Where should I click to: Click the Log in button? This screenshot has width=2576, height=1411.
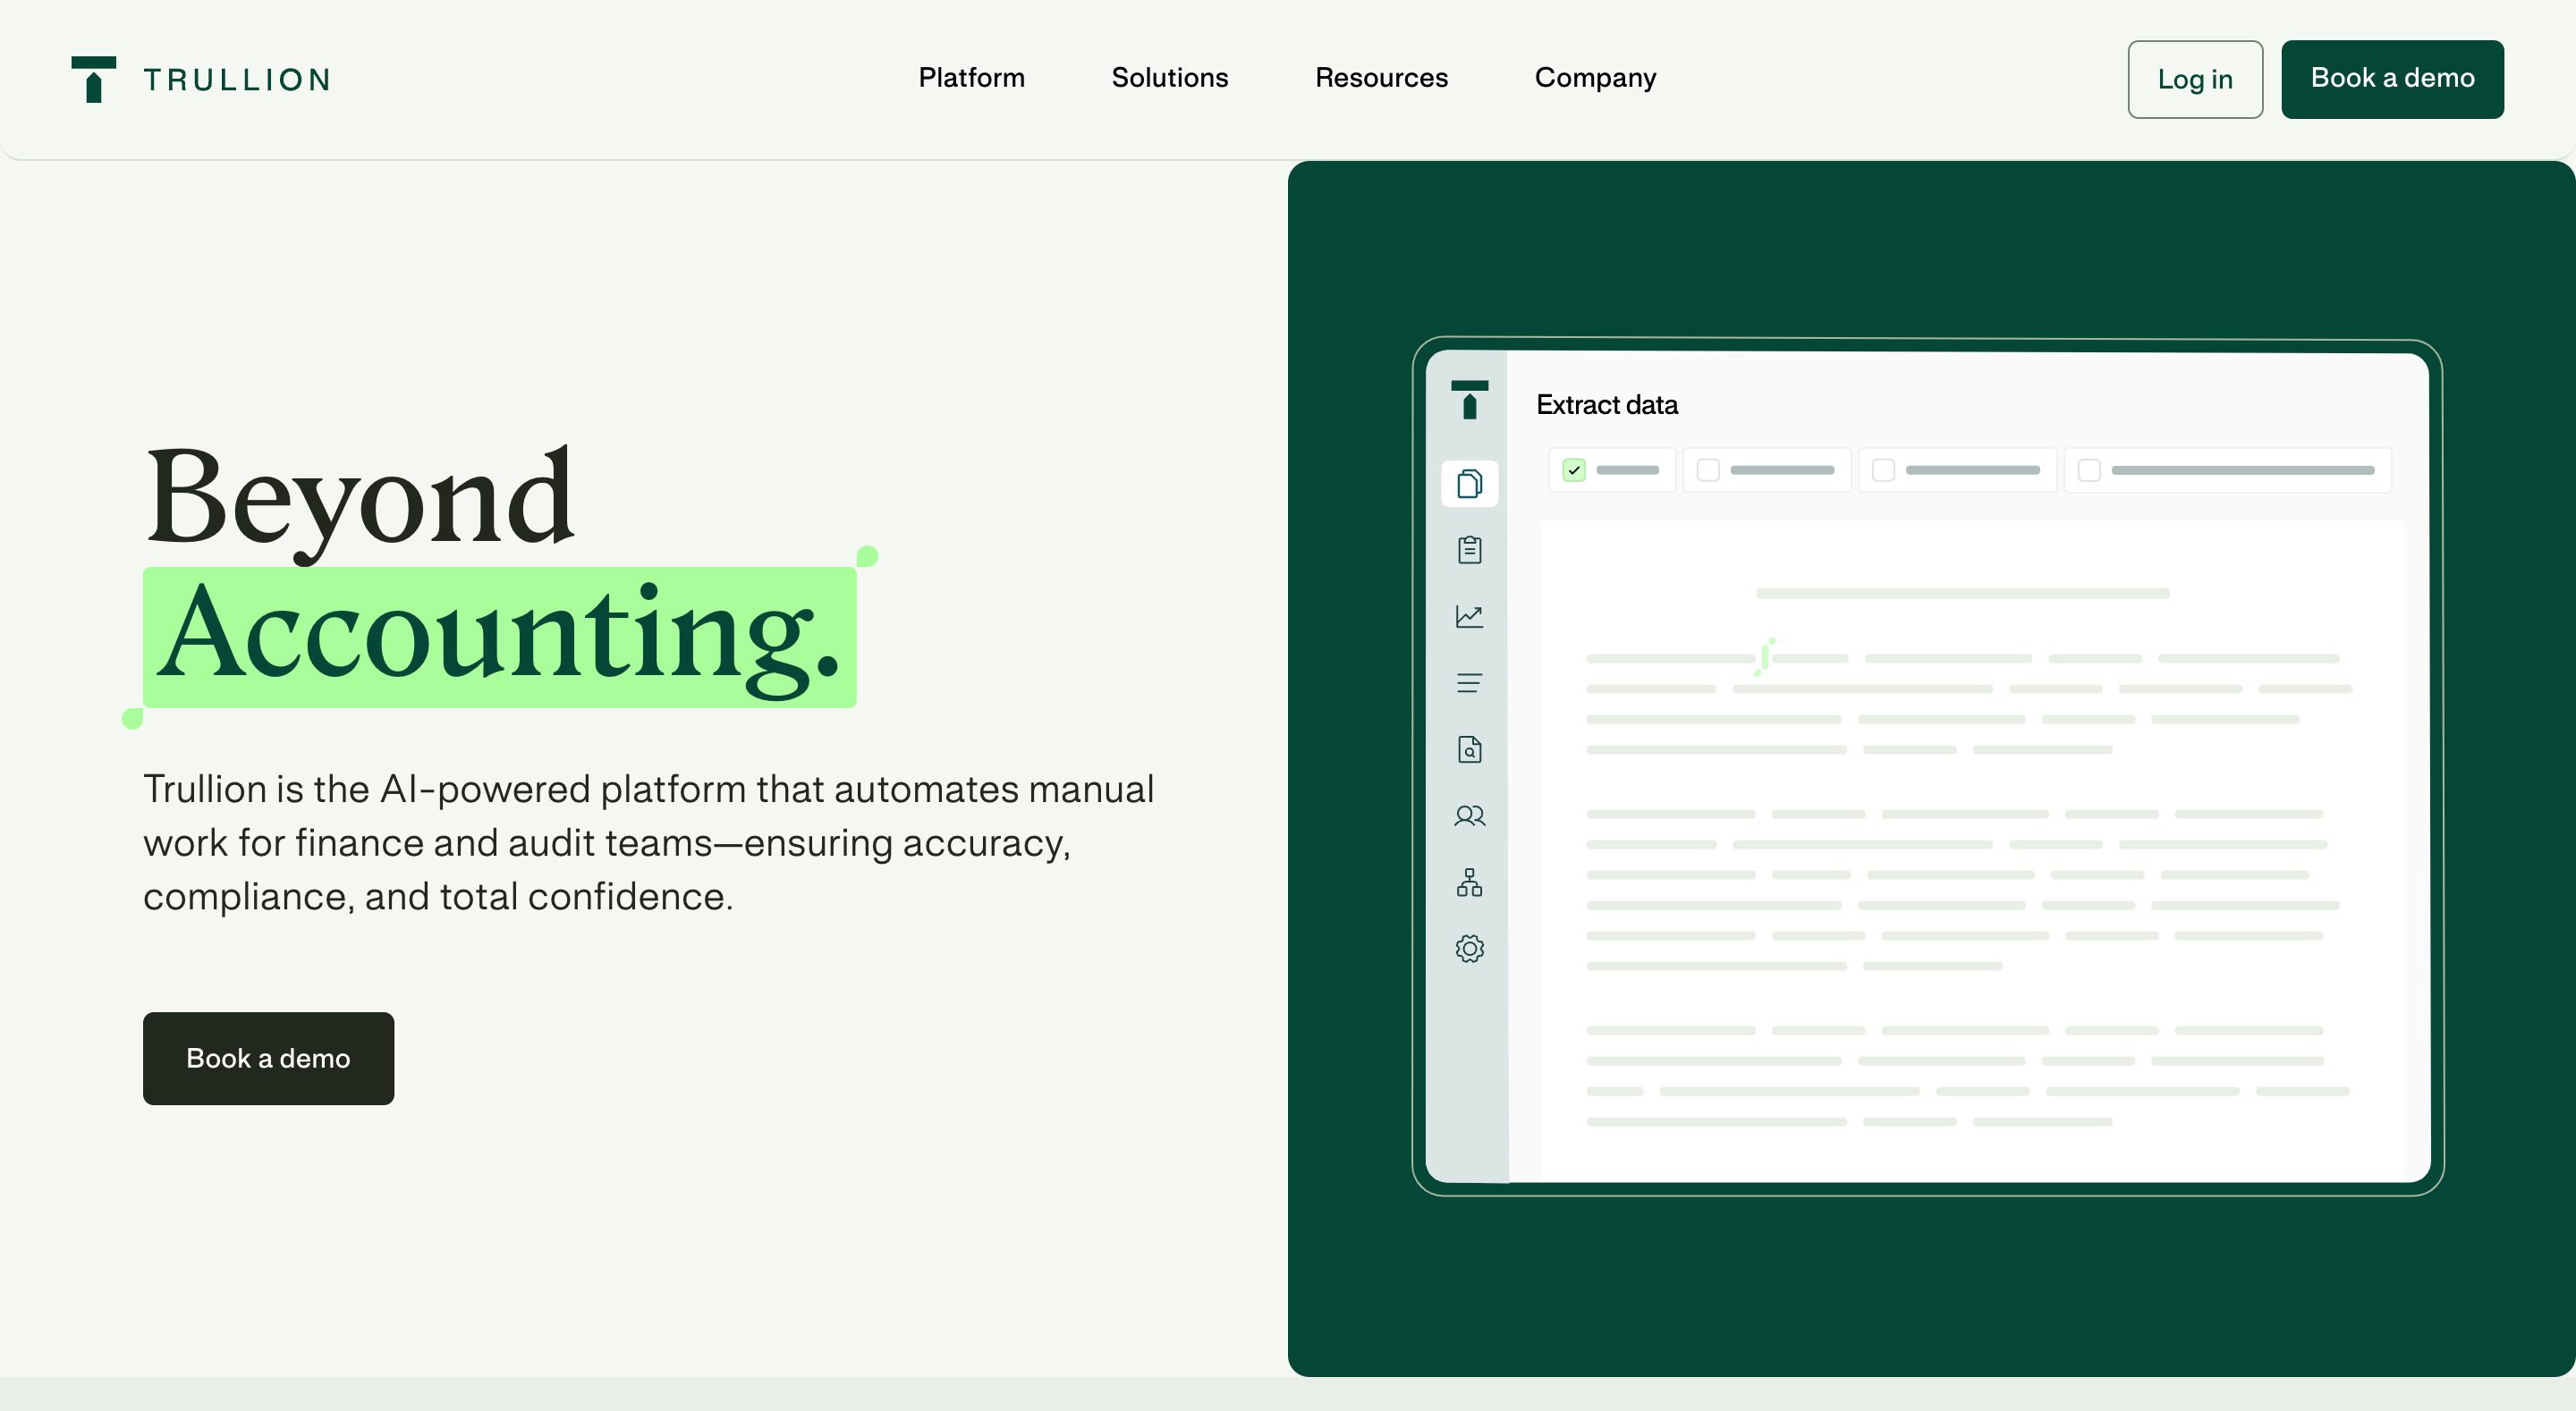2194,80
